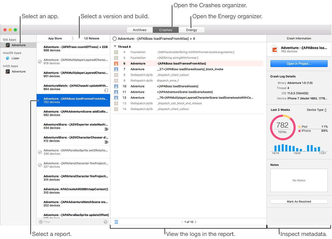Click the Last 2 Weeks bar chart
Screen dimensions: 332x239
299,148
